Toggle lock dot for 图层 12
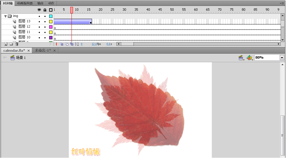The image size is (286, 158). pos(45,27)
